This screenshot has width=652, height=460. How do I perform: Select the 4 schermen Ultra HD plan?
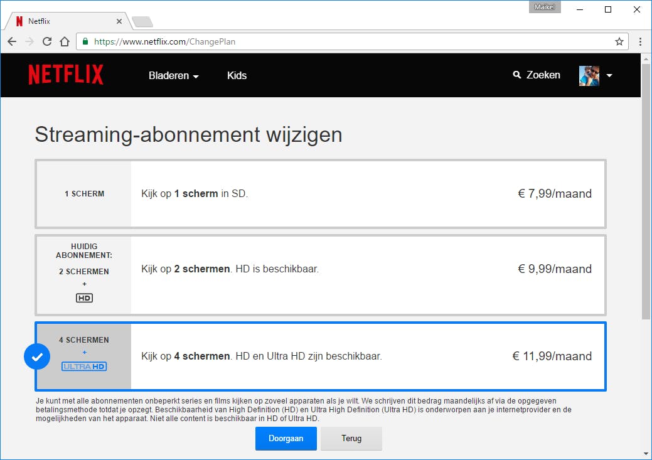321,356
